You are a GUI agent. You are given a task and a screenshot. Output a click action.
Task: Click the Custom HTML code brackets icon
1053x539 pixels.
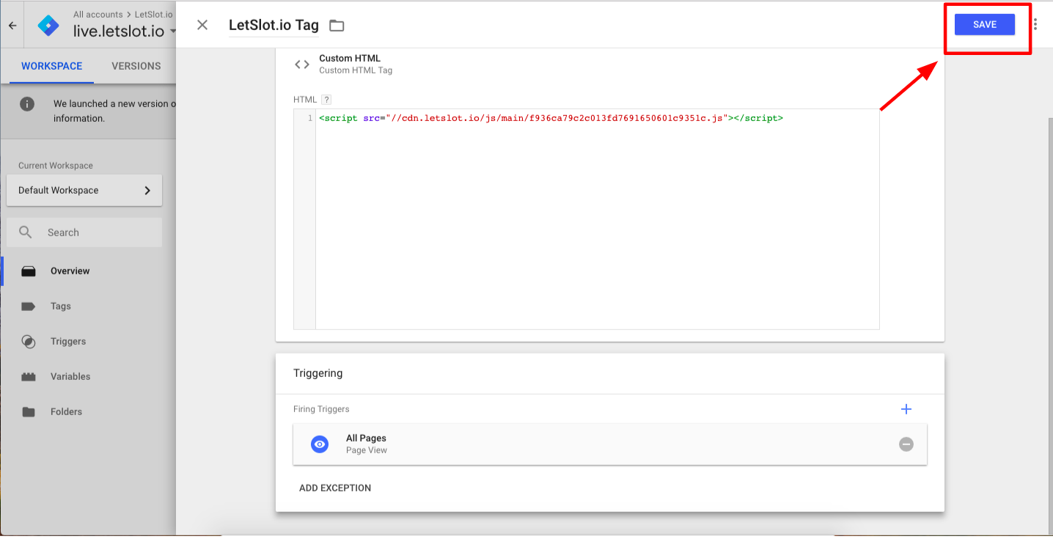(x=302, y=64)
